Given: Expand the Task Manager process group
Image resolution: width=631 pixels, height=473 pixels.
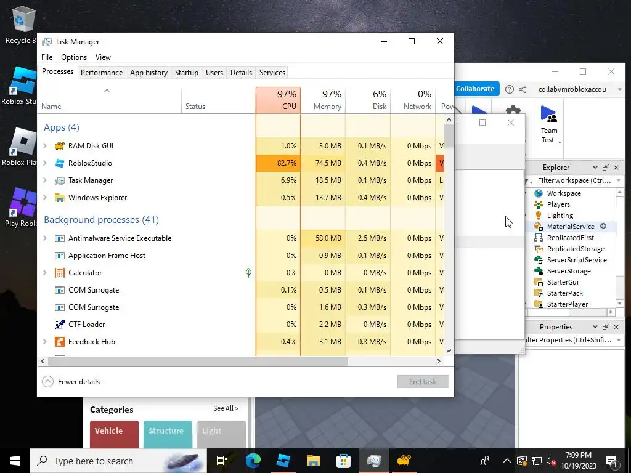Looking at the screenshot, I should [45, 180].
